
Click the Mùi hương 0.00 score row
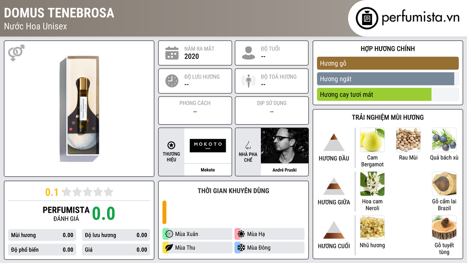42,235
